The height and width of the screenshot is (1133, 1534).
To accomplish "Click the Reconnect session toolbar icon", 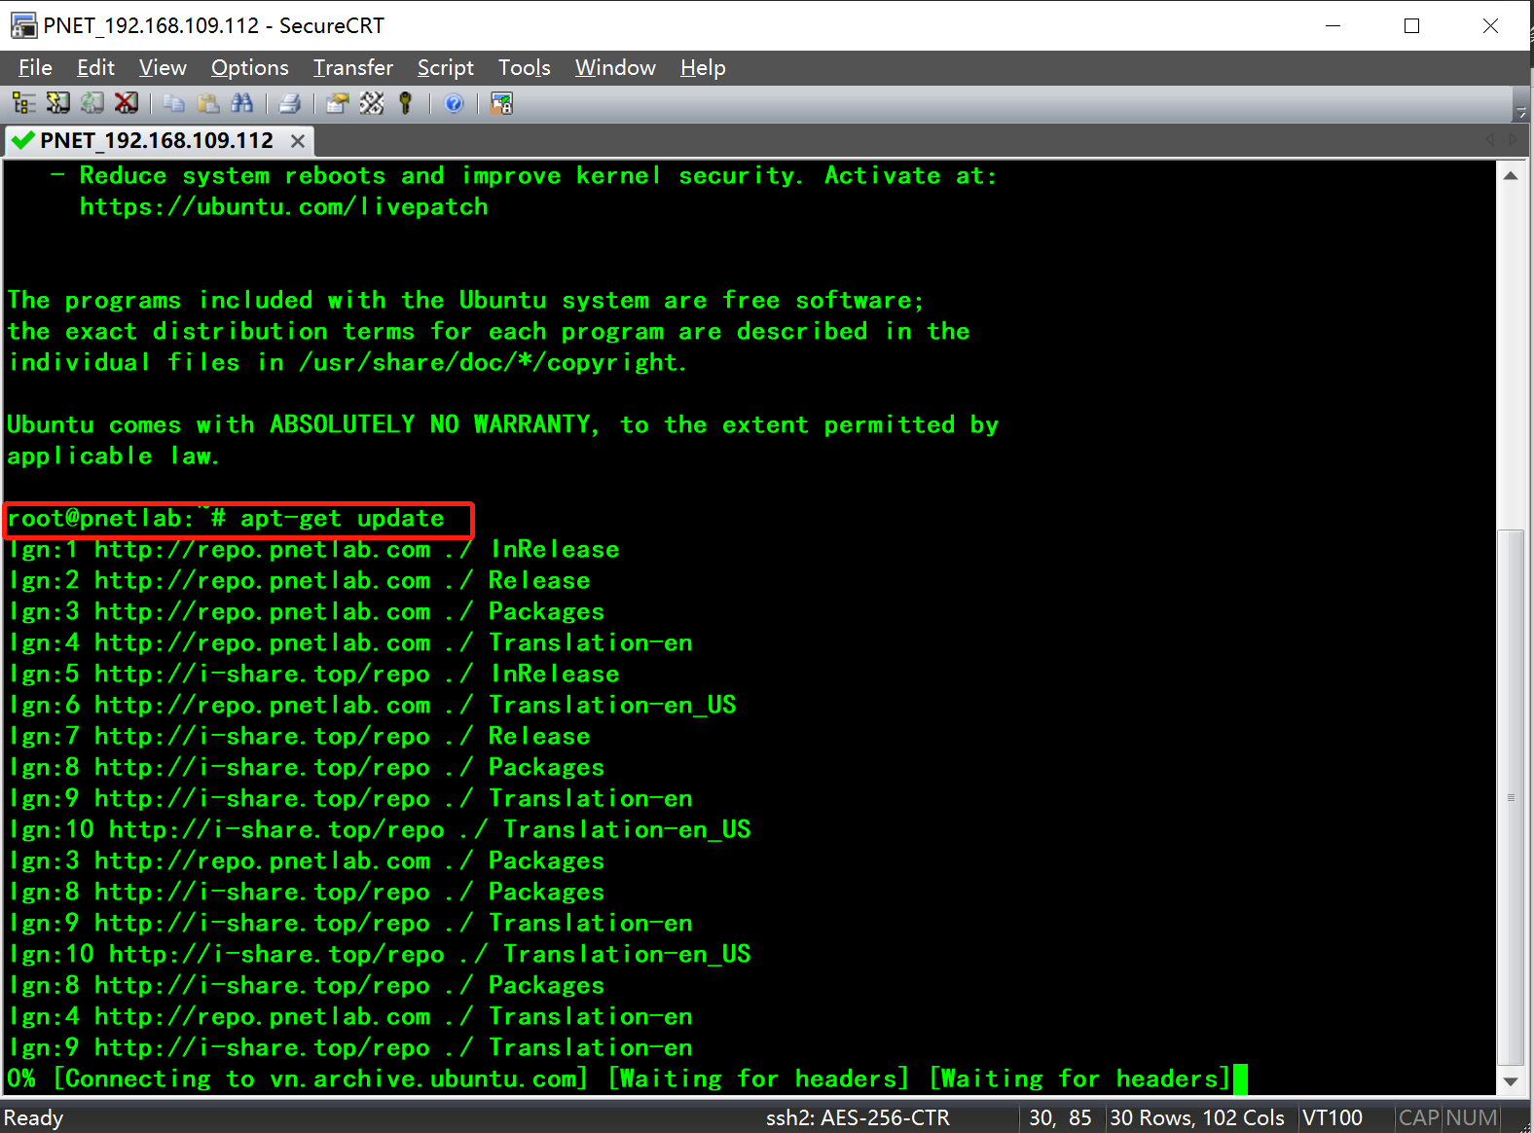I will (92, 103).
